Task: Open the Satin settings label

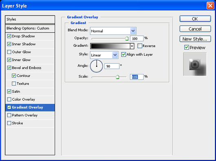Action: point(16,91)
